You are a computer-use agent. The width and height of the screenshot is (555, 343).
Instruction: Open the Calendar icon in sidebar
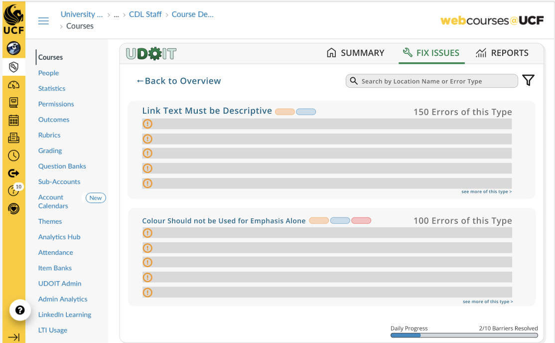click(14, 120)
